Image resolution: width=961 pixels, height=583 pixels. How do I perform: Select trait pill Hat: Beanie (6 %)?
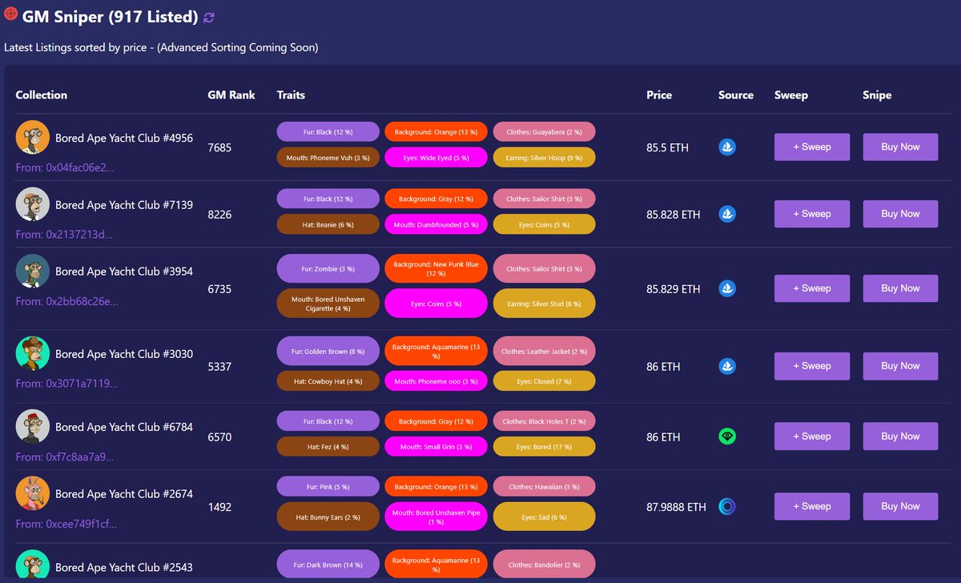tap(328, 225)
